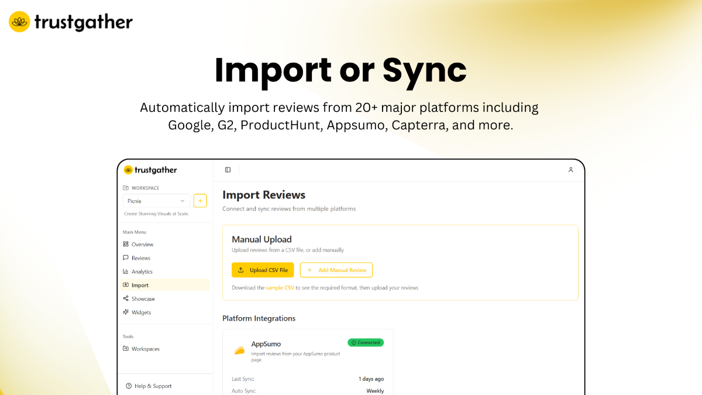Click the AppSumo Connected status badge
The image size is (702, 395).
(366, 342)
